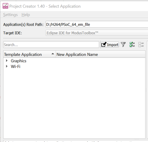Open the Target IDE combo box
This screenshot has width=148, height=142.
pos(97,33)
